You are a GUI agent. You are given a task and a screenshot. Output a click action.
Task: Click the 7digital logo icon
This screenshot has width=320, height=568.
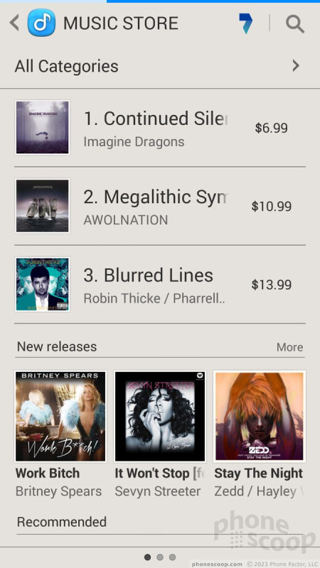click(246, 23)
